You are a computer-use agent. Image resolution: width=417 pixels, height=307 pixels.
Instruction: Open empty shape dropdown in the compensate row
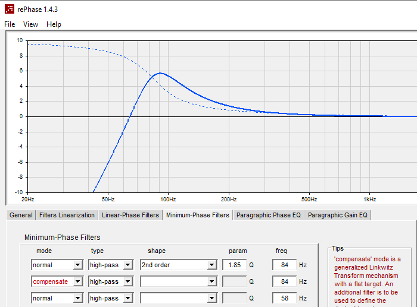(x=211, y=281)
